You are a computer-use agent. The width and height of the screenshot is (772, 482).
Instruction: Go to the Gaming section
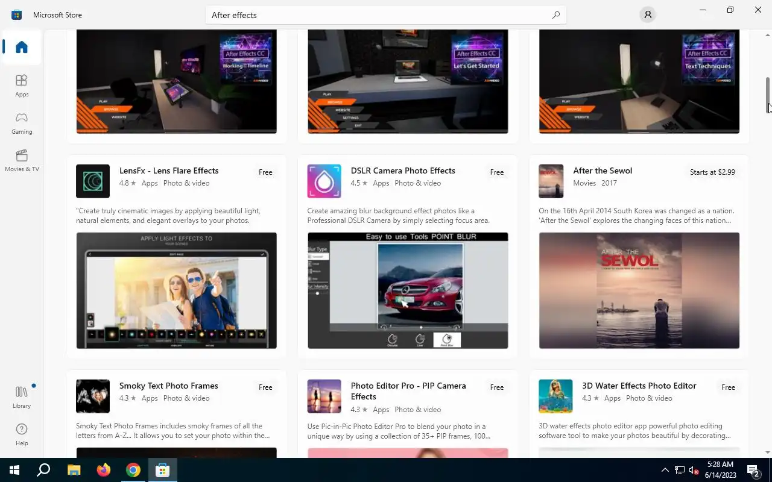pyautogui.click(x=22, y=123)
